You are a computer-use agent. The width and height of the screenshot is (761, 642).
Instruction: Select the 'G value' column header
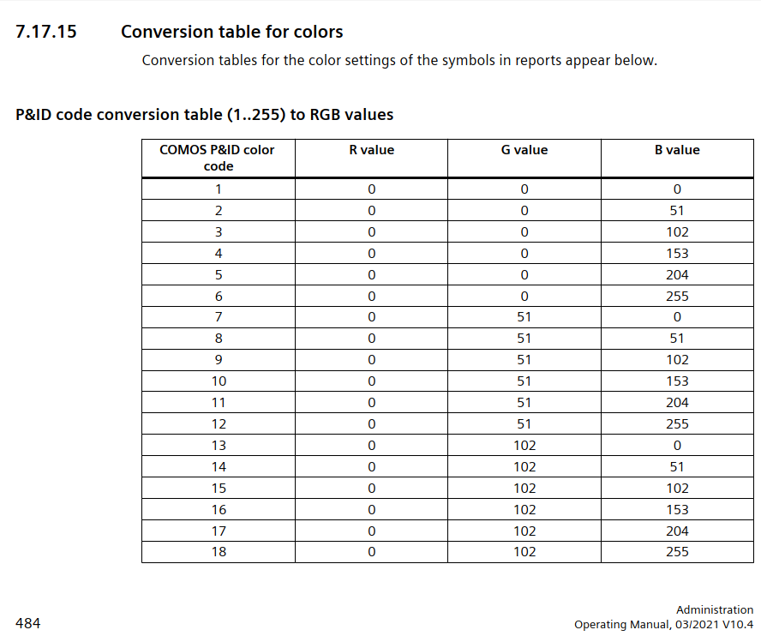click(524, 150)
